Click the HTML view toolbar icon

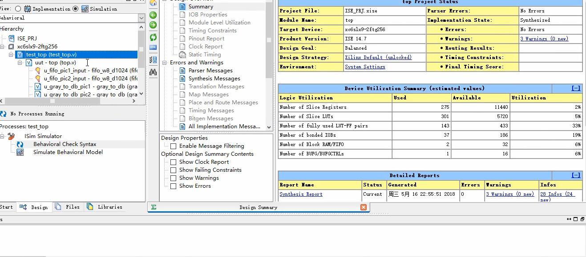tap(153, 47)
